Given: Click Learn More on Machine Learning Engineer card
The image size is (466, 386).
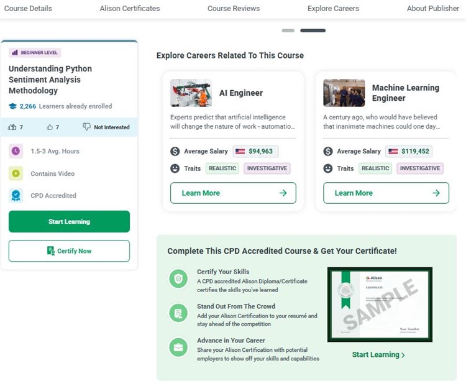Looking at the screenshot, I should [x=386, y=193].
